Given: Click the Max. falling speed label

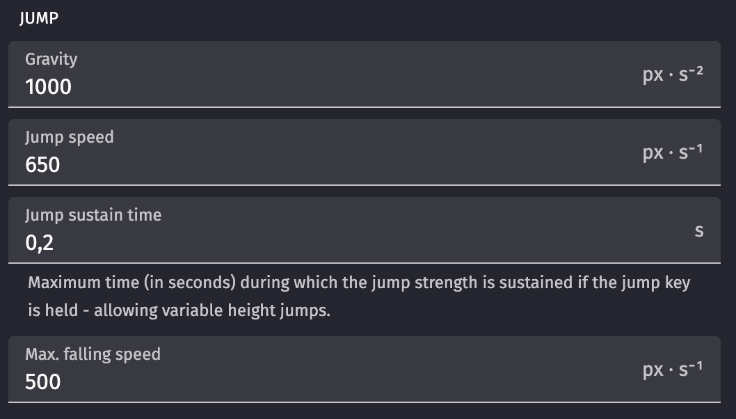Looking at the screenshot, I should tap(93, 354).
